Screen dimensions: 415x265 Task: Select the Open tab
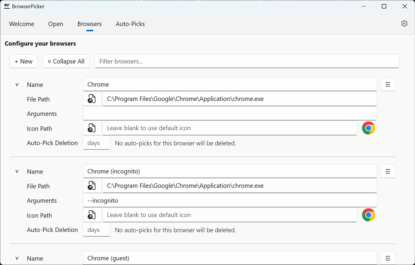point(56,24)
